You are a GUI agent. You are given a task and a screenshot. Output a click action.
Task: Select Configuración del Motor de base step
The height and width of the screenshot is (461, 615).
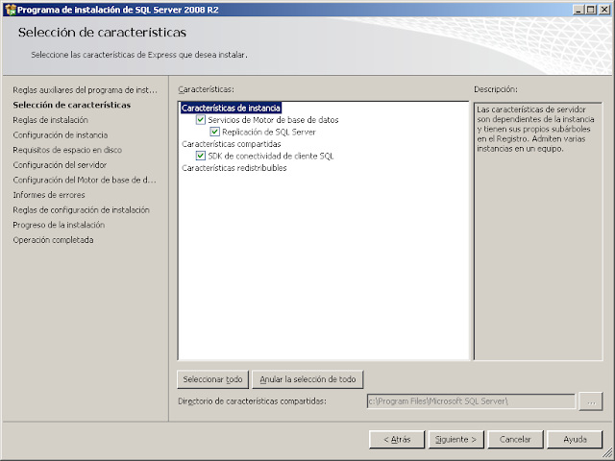[x=85, y=180]
